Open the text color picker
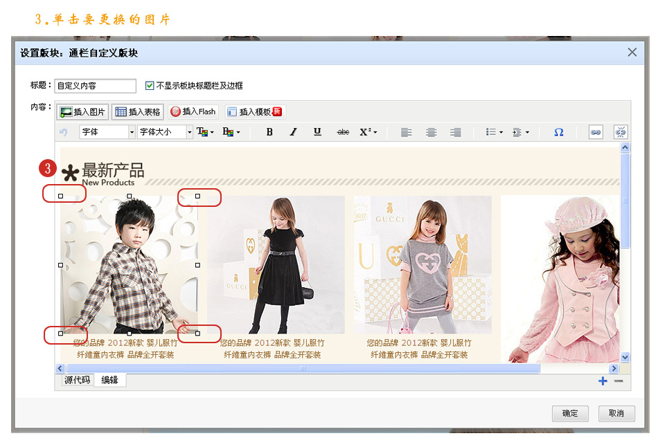This screenshot has width=658, height=438. 206,132
